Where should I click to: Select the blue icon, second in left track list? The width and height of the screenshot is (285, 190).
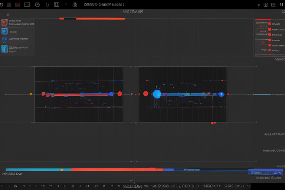(4, 31)
